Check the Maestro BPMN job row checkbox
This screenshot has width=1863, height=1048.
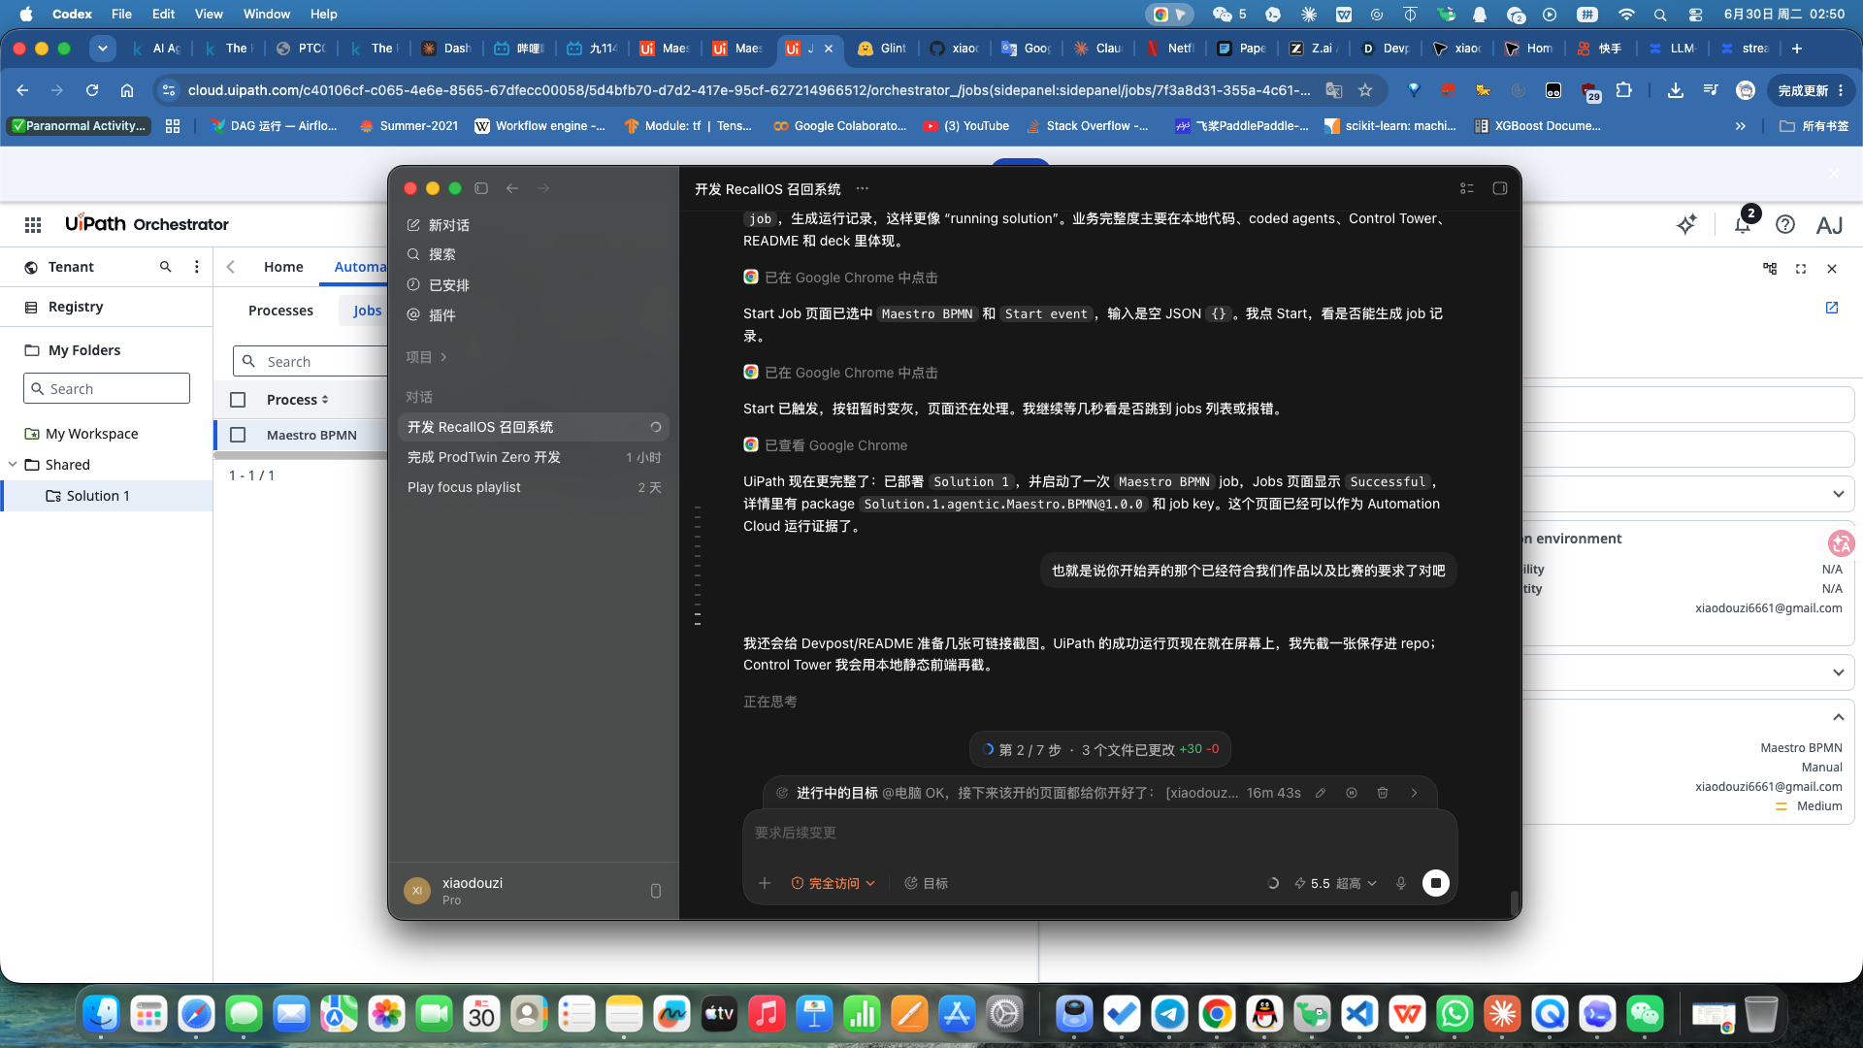pos(238,435)
